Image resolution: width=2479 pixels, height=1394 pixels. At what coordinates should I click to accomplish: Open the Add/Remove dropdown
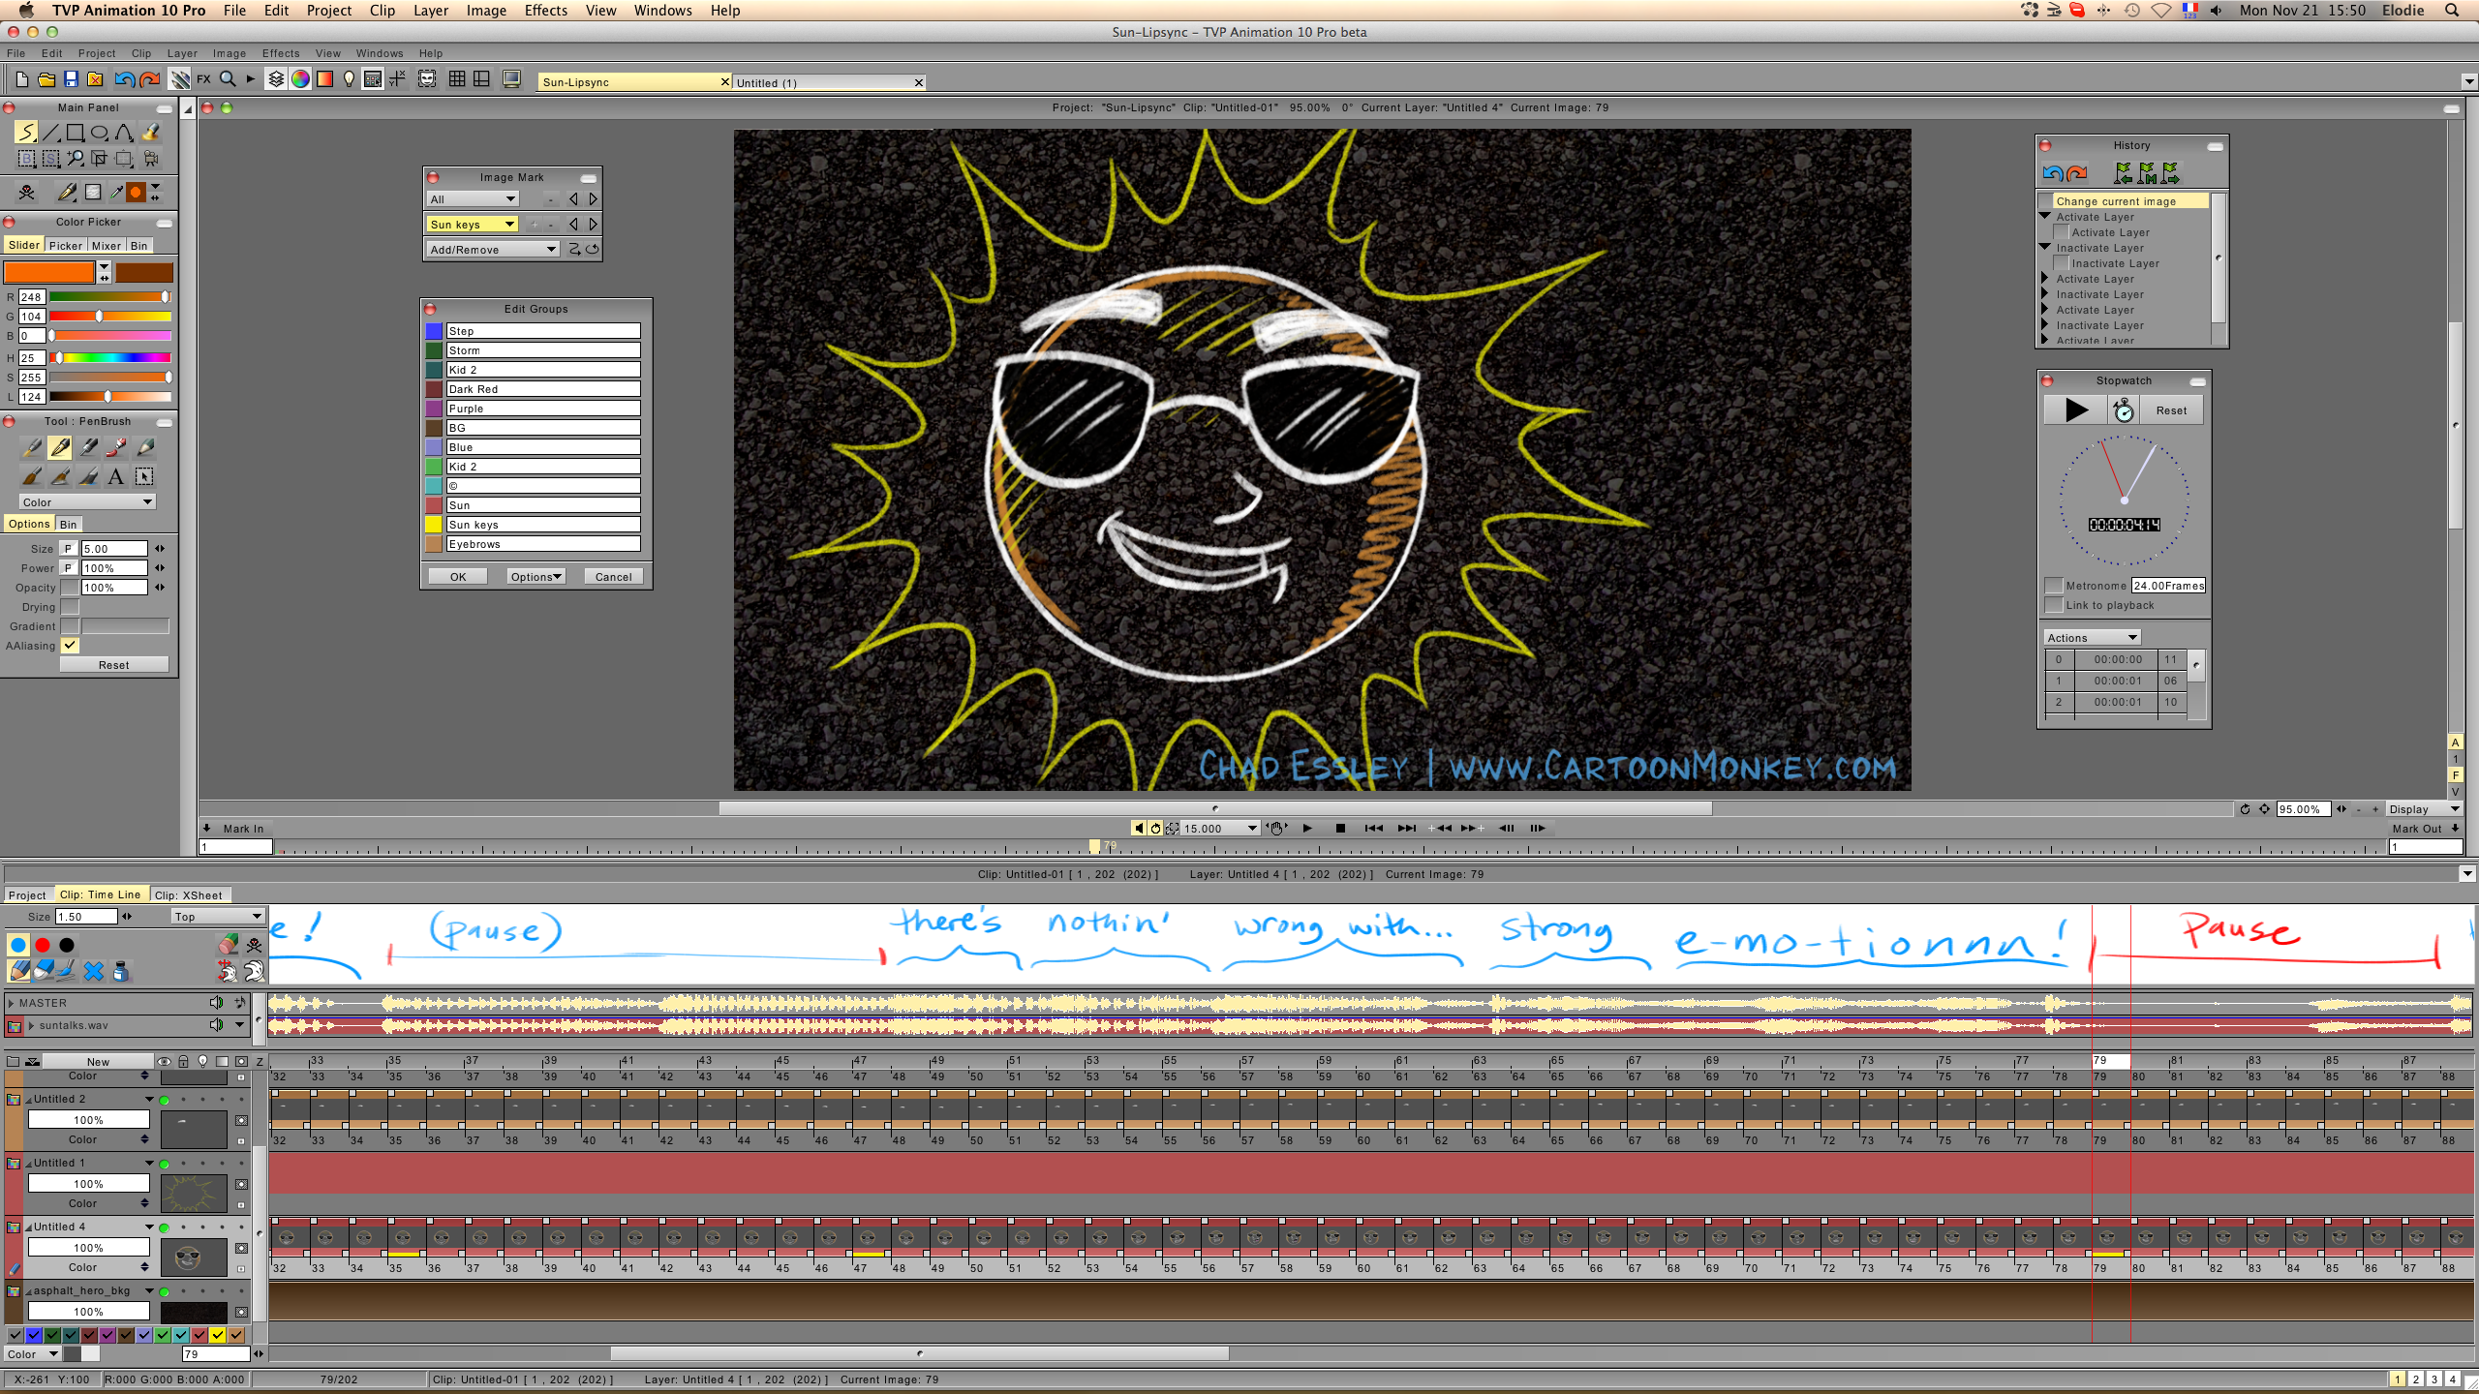click(494, 250)
